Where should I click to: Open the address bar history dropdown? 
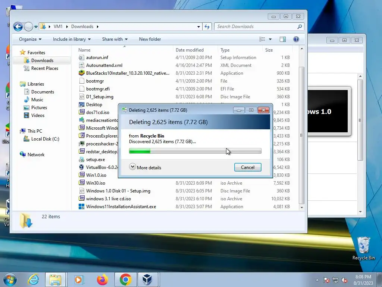[198, 27]
